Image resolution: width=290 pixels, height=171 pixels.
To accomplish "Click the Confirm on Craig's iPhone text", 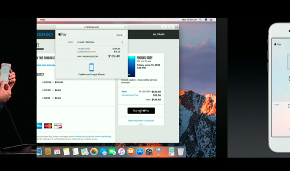I will [91, 75].
